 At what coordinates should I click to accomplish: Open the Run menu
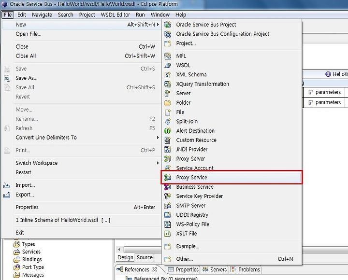pos(140,15)
